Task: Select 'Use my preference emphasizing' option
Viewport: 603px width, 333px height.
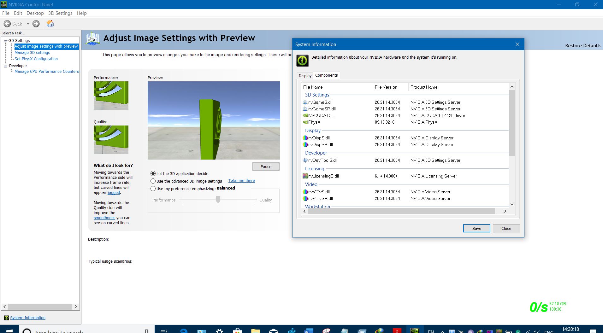Action: 153,189
